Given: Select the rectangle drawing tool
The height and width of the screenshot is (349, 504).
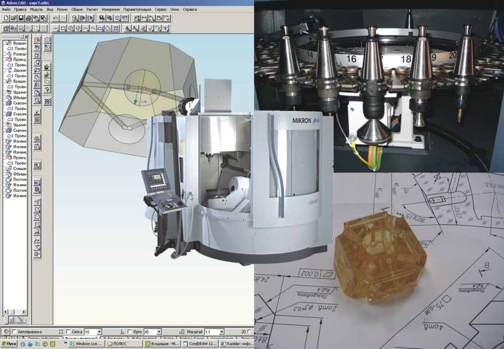Looking at the screenshot, I should [63, 28].
